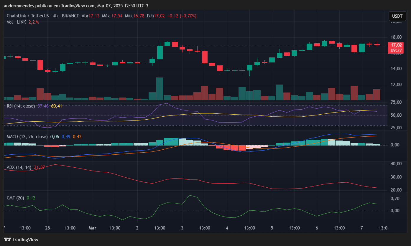
Task: Click the 28 date label on time axis
Action: pyautogui.click(x=48, y=228)
